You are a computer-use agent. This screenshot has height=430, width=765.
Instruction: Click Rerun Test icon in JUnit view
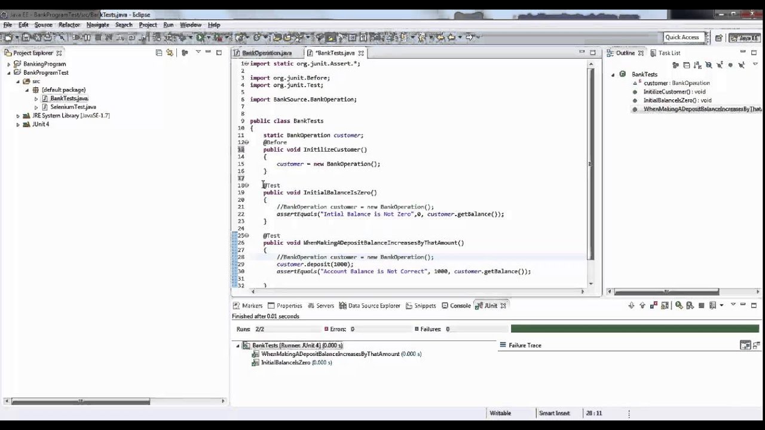click(679, 305)
